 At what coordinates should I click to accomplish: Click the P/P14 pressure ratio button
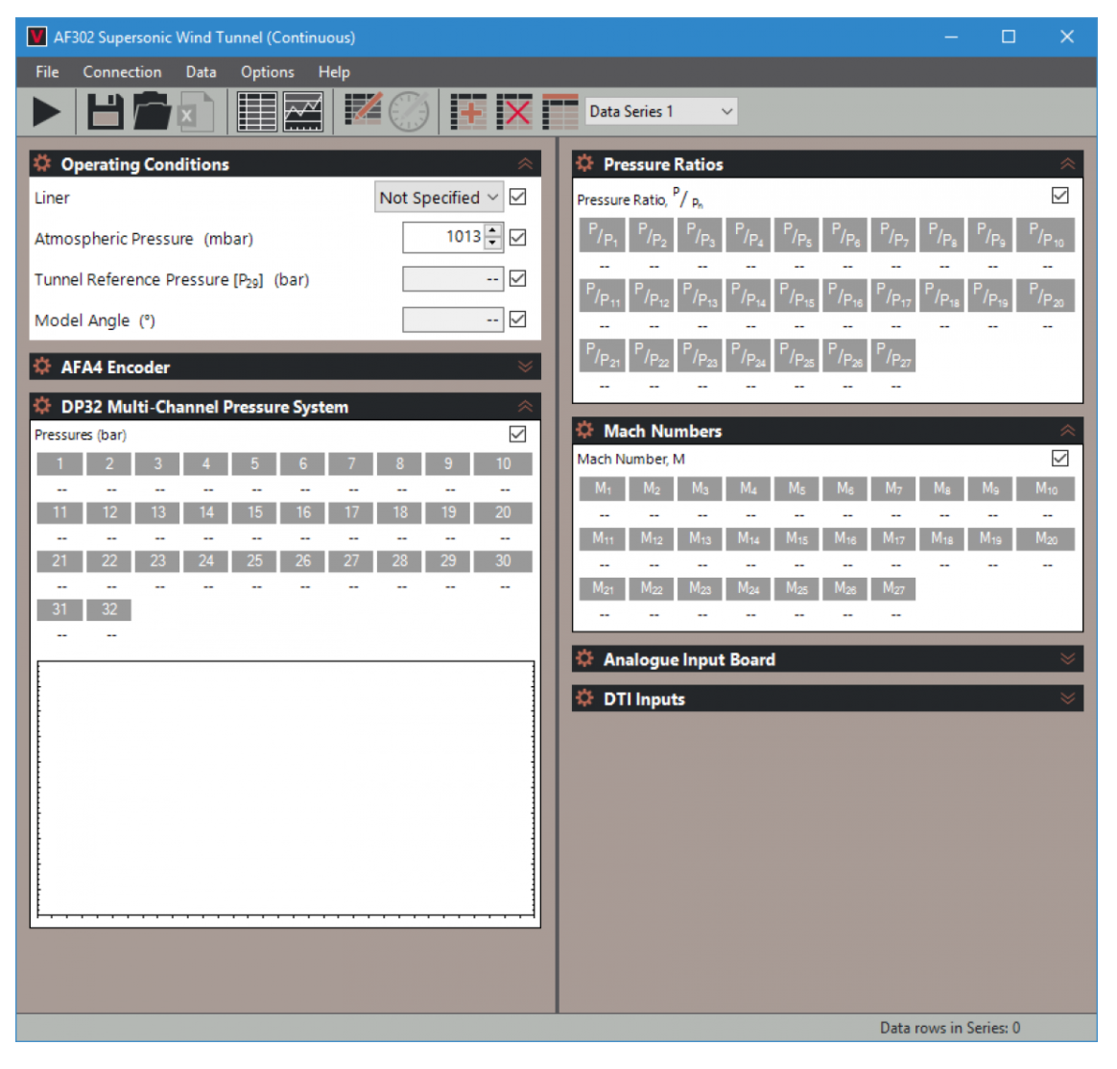pyautogui.click(x=748, y=295)
